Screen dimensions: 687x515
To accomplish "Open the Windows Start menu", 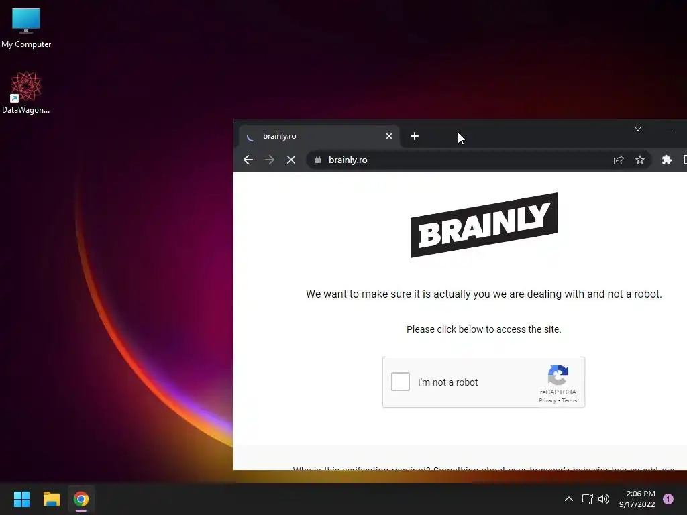I will 21,499.
